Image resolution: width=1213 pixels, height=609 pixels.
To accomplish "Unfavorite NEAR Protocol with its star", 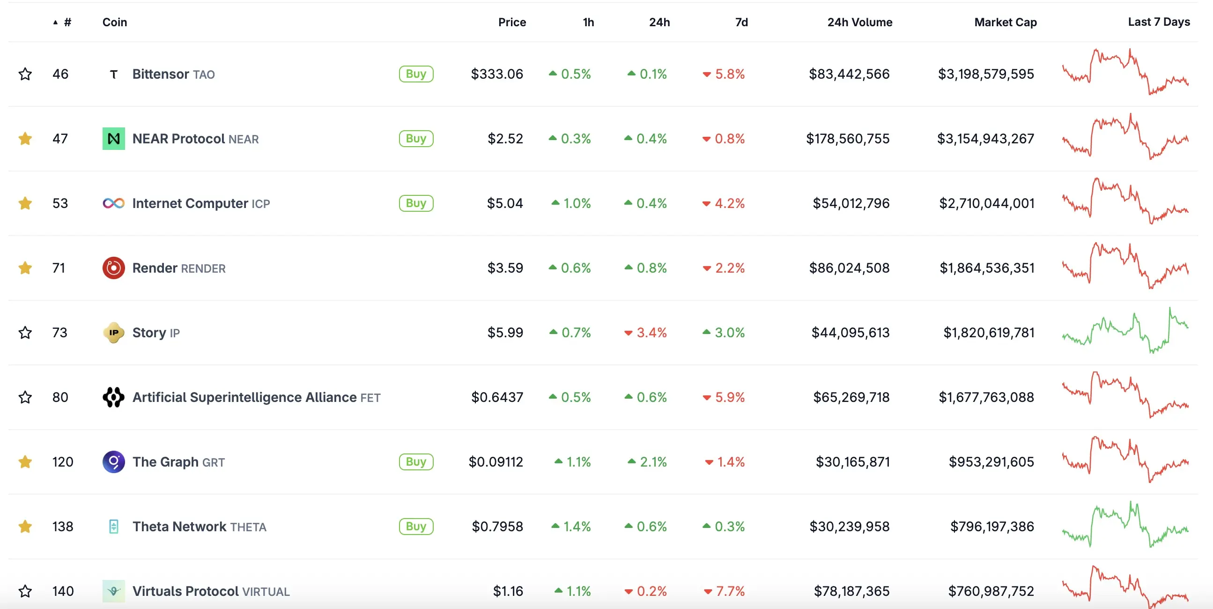I will (25, 139).
